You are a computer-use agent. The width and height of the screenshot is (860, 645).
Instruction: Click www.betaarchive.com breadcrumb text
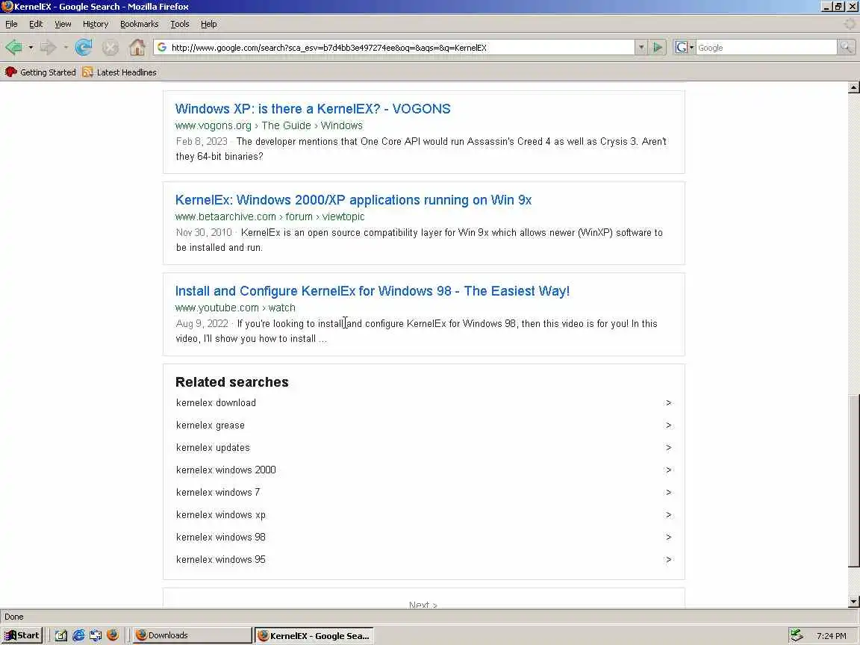(225, 216)
